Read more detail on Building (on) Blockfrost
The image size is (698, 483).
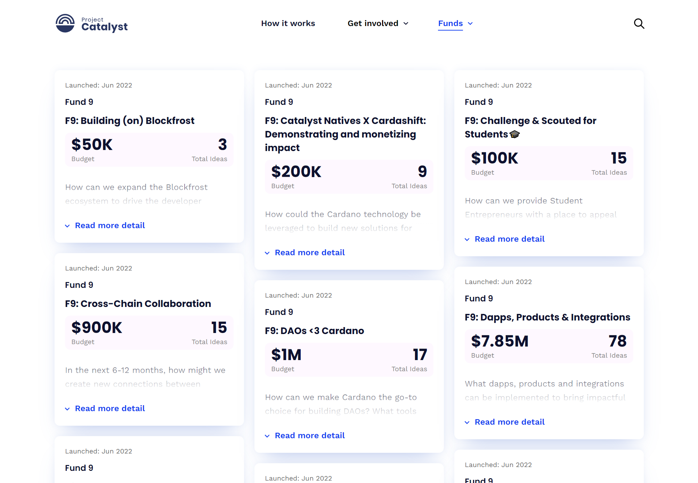pyautogui.click(x=110, y=225)
